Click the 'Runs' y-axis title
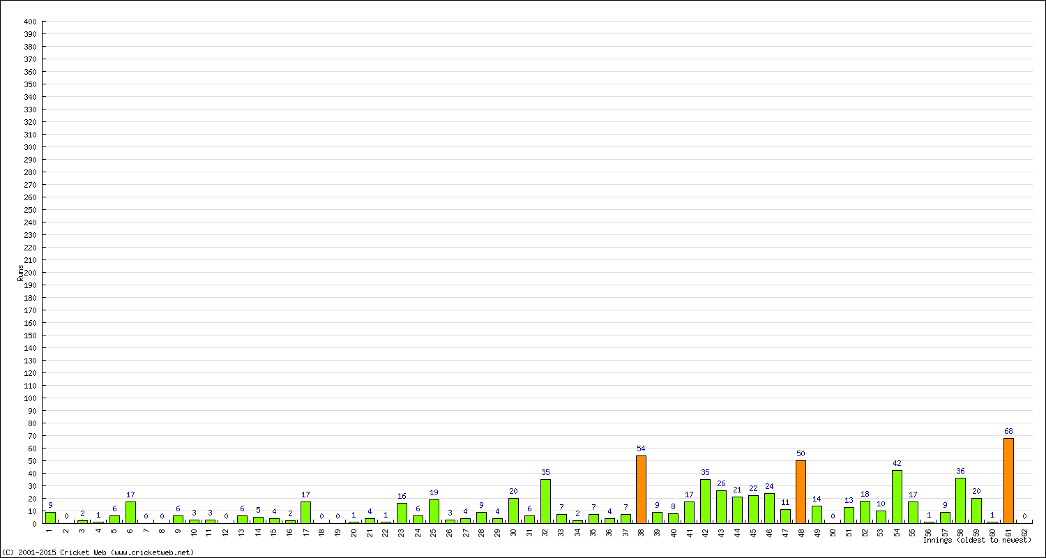1046x558 pixels. tap(20, 273)
